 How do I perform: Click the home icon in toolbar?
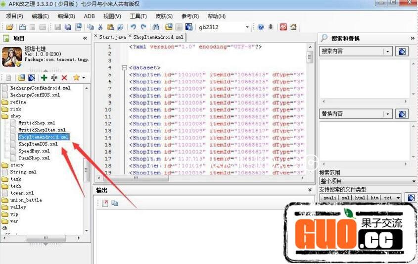pyautogui.click(x=293, y=27)
